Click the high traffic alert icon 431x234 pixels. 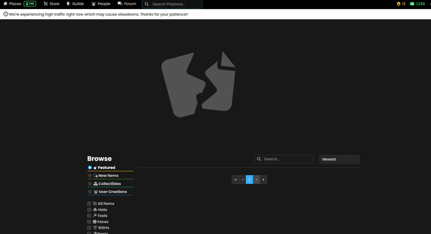[x=6, y=14]
